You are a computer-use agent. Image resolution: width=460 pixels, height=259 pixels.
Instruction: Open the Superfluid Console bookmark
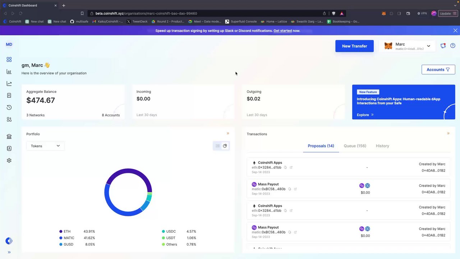(x=241, y=22)
